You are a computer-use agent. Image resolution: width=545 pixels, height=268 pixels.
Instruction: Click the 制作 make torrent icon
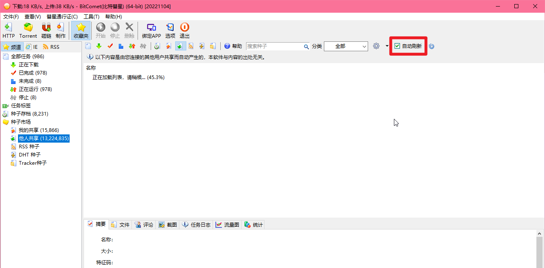click(x=61, y=31)
